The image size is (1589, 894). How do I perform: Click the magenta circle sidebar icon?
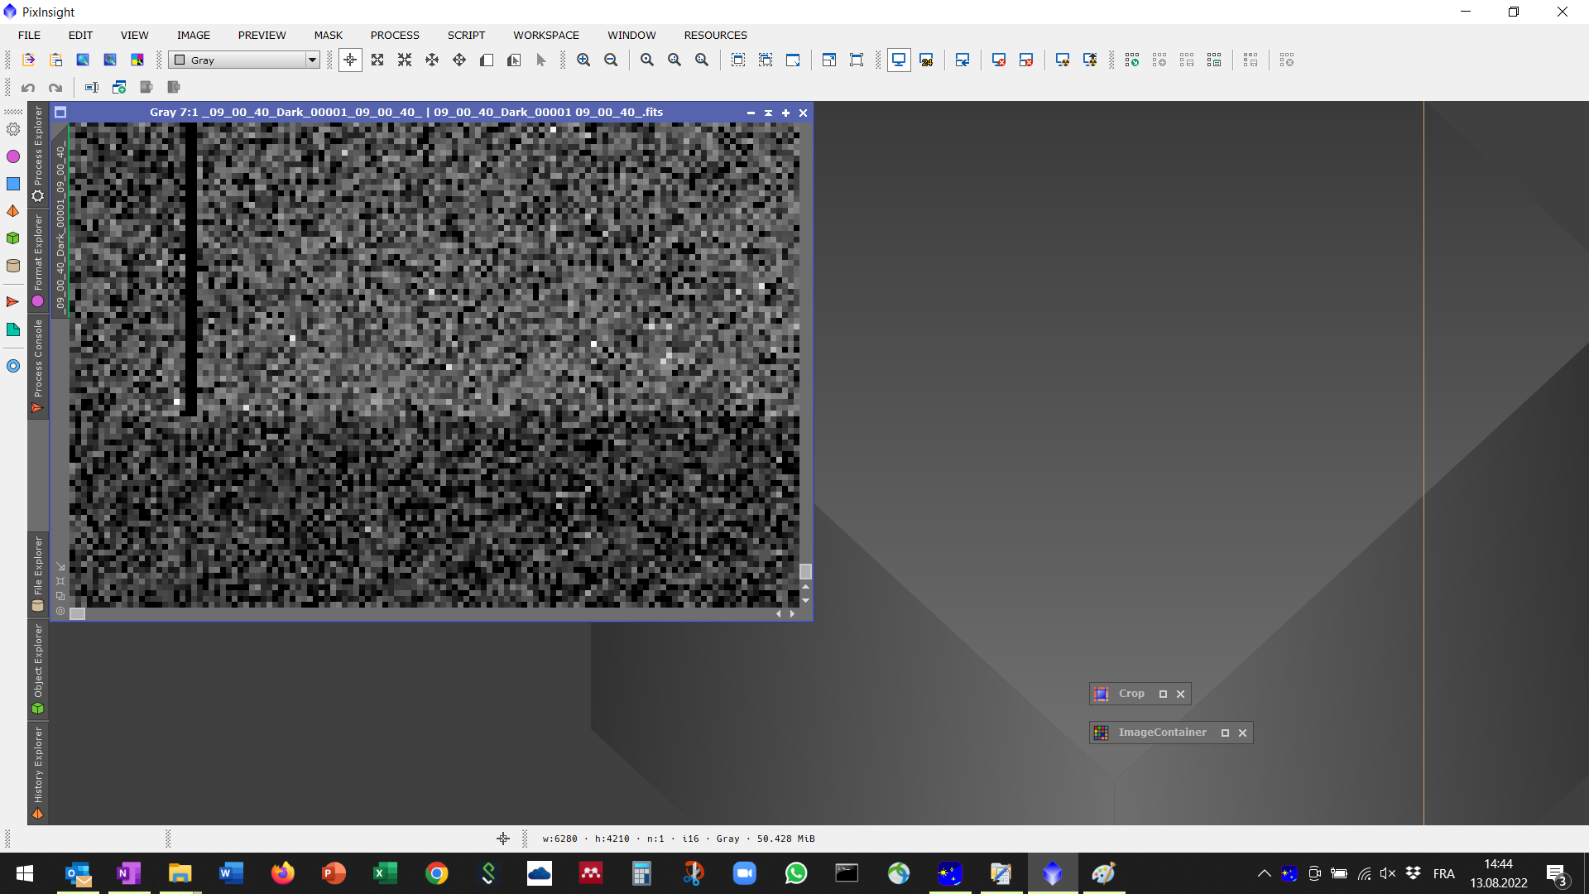(x=13, y=156)
